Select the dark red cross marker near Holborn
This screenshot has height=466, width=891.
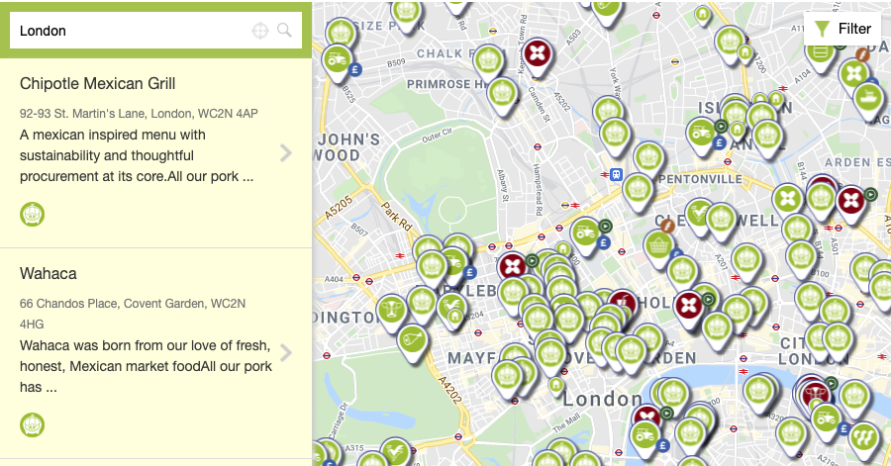pos(688,305)
